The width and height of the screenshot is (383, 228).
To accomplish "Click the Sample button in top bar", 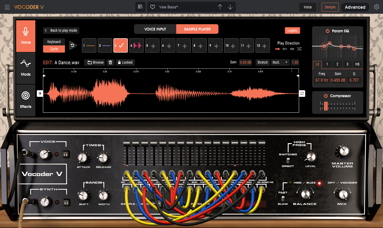I will 330,7.
